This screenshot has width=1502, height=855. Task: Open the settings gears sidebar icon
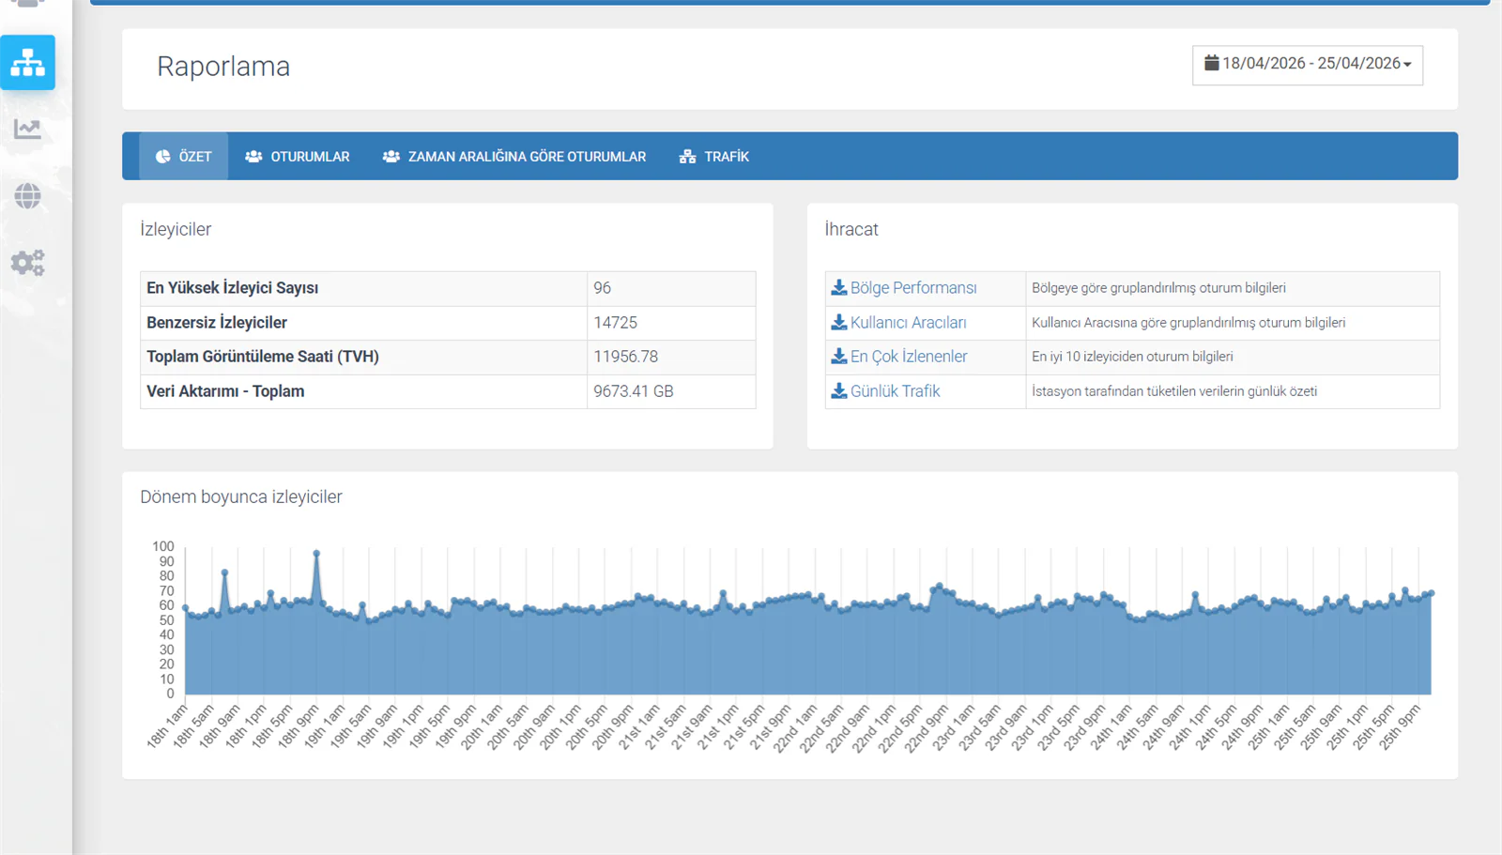click(27, 263)
